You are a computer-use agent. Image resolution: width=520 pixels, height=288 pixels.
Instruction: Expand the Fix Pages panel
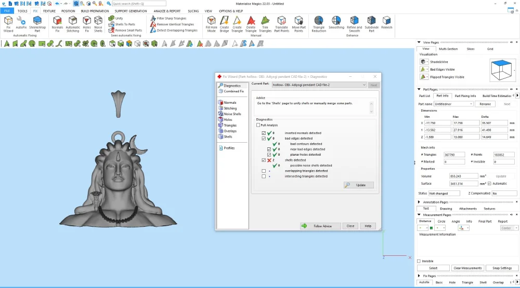point(419,276)
